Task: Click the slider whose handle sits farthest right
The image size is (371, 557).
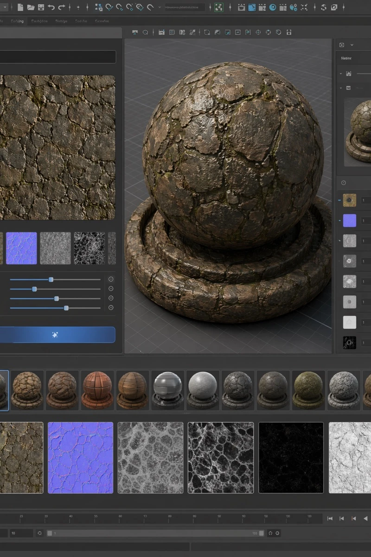Action: (55, 308)
